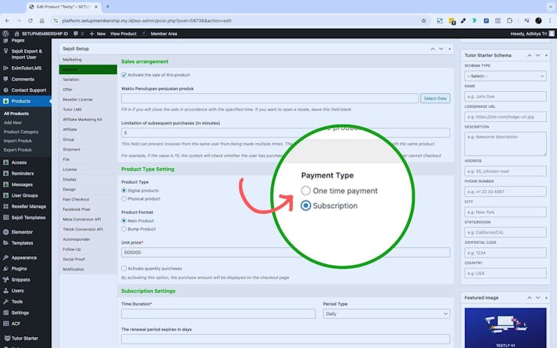Switch to the Variation tab
Image resolution: width=557 pixels, height=348 pixels.
click(71, 79)
